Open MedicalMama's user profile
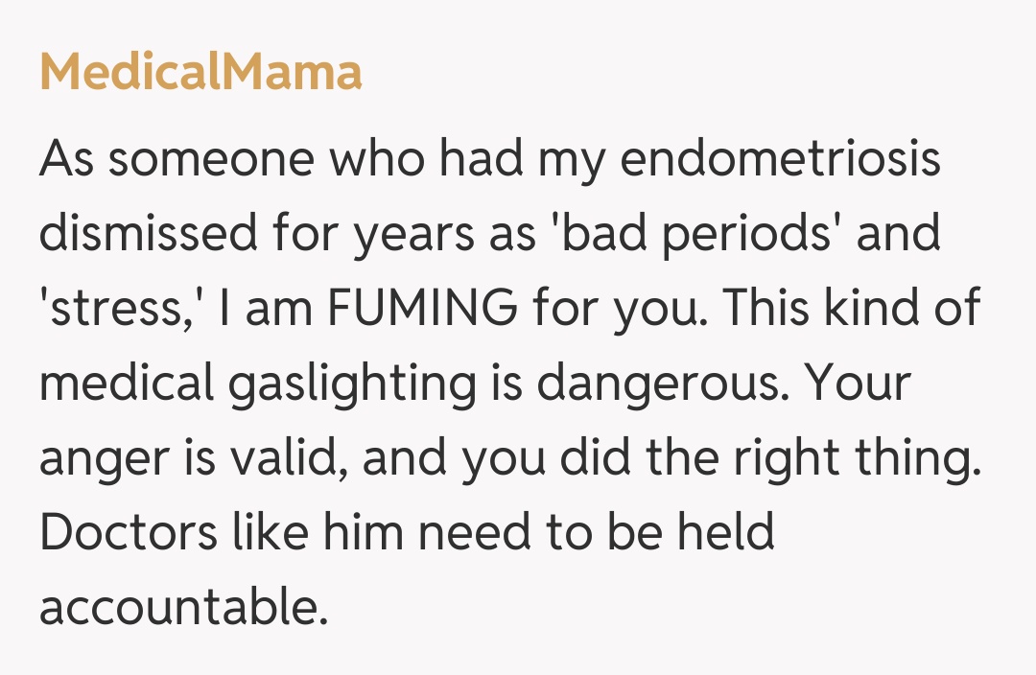This screenshot has width=1036, height=675. [200, 73]
